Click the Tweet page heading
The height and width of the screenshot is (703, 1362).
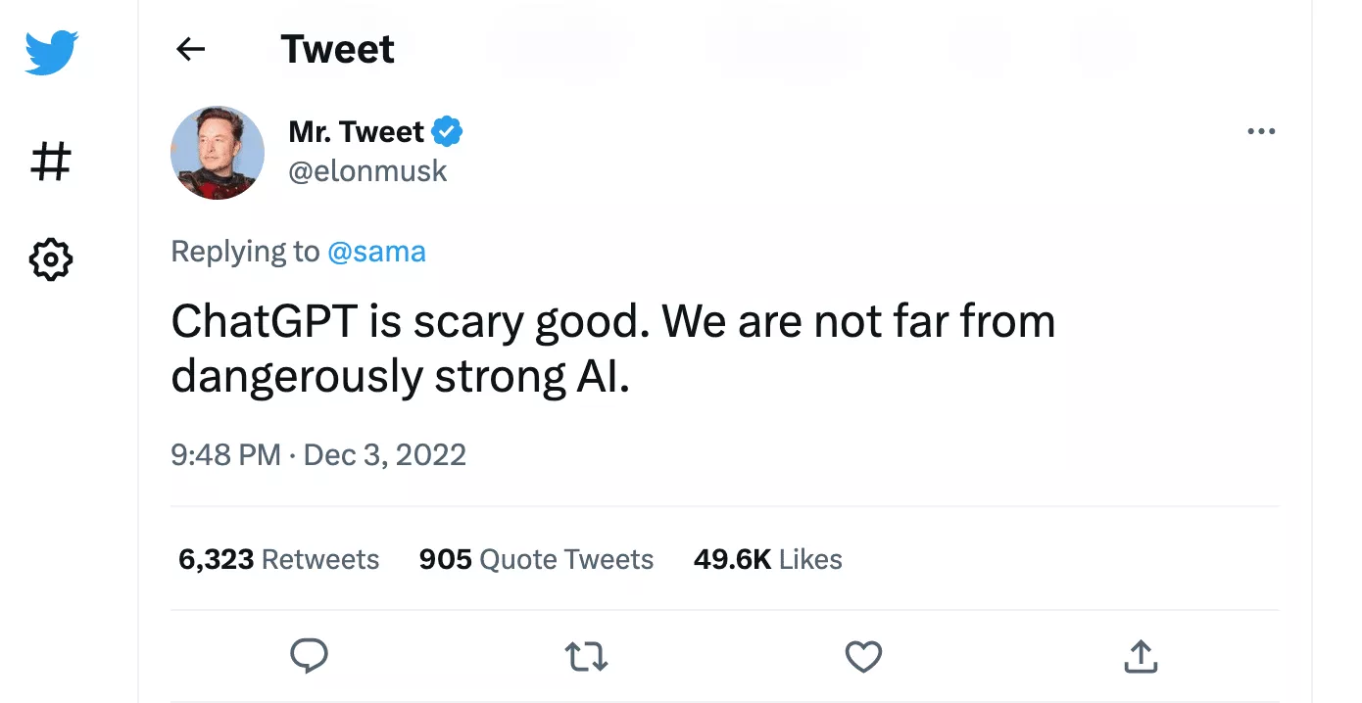[337, 50]
